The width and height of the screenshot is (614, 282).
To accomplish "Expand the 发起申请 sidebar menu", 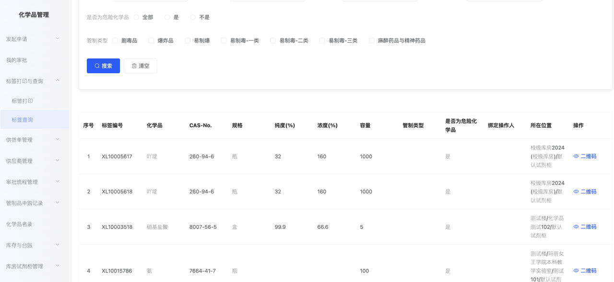I will click(x=58, y=39).
